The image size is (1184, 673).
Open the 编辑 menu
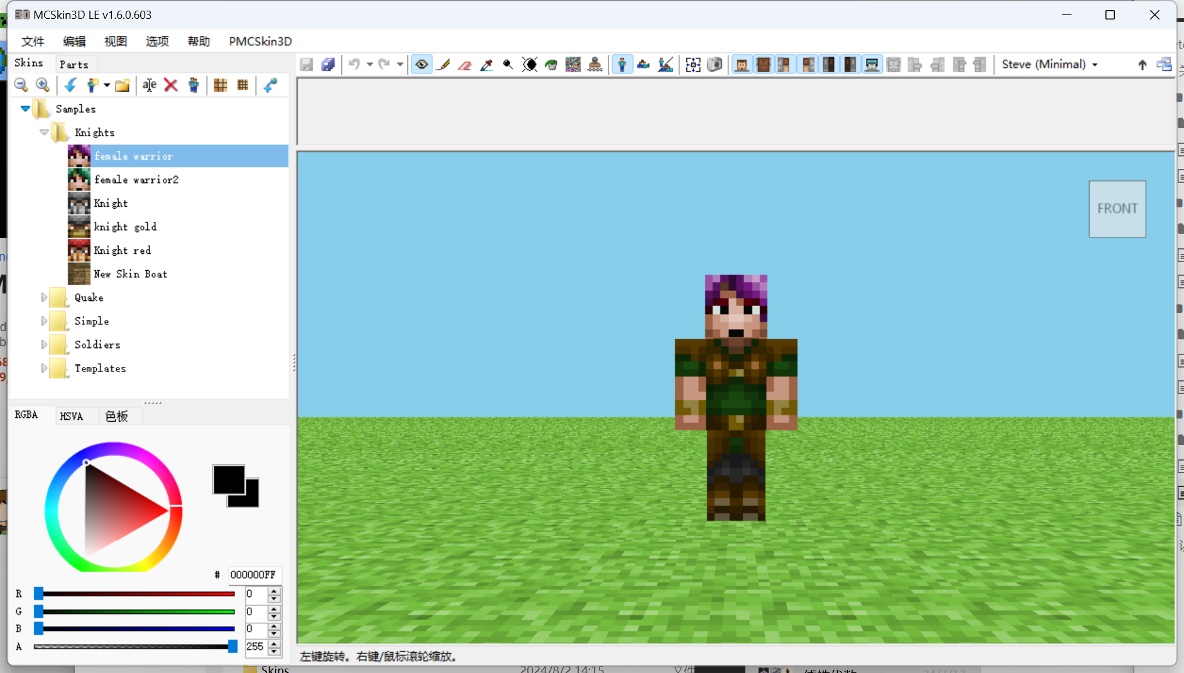(74, 41)
